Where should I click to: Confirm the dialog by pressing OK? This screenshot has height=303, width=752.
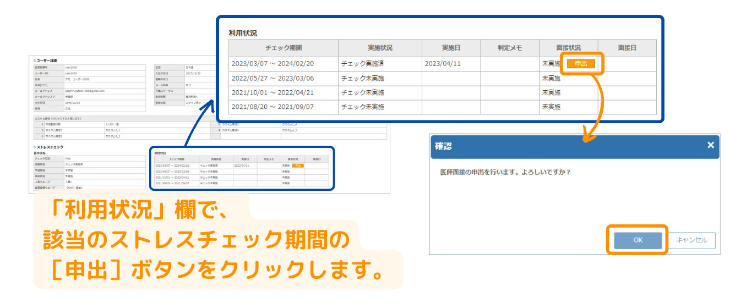(x=637, y=240)
